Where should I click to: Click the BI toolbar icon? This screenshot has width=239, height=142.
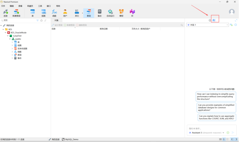coord(132,13)
